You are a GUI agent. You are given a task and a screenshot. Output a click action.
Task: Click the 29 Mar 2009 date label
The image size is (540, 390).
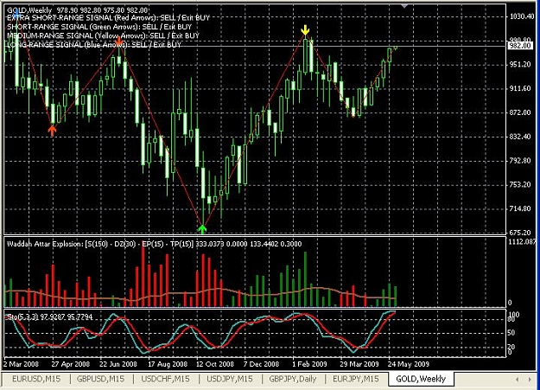pos(359,364)
